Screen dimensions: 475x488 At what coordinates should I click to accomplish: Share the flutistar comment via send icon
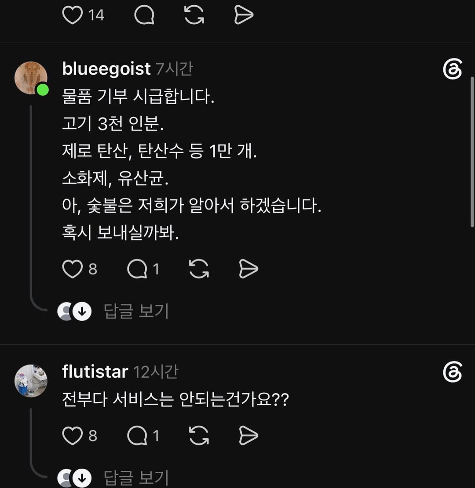click(248, 435)
